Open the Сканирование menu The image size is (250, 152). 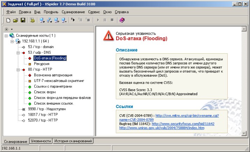[x=73, y=12]
